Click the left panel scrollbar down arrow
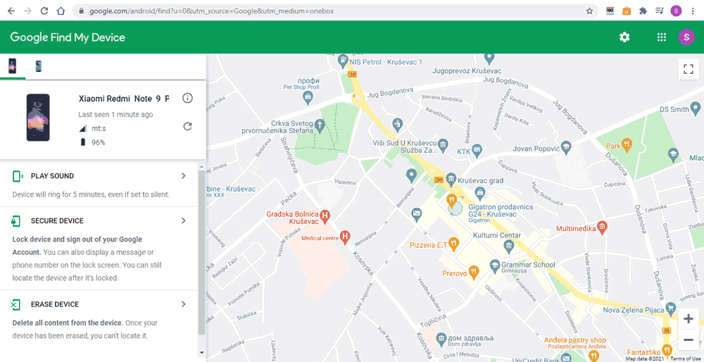The height and width of the screenshot is (362, 704). (x=201, y=352)
